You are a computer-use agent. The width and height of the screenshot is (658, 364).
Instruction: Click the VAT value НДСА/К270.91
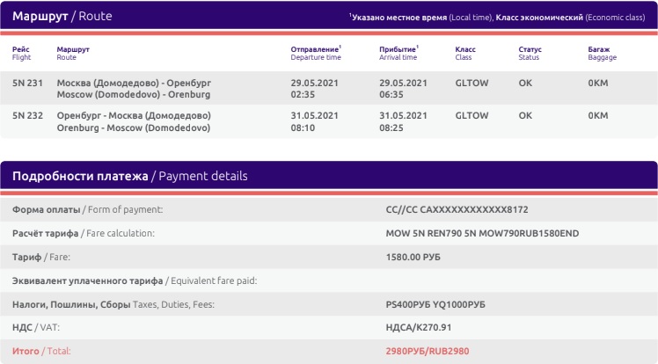[x=419, y=328]
